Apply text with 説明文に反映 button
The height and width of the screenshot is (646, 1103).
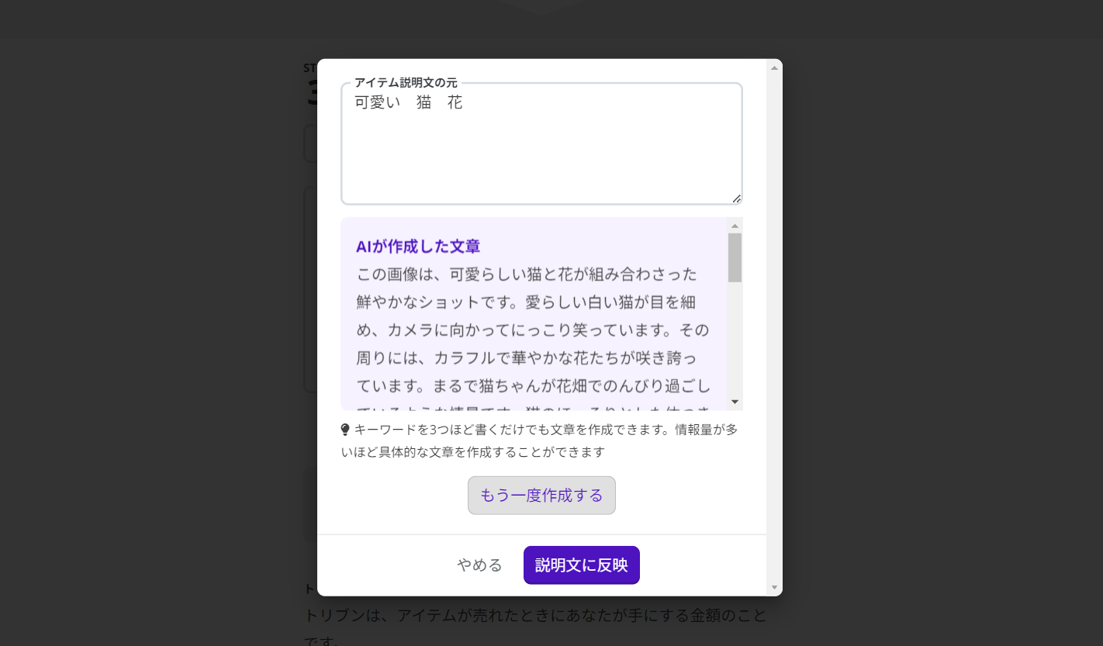coord(581,565)
